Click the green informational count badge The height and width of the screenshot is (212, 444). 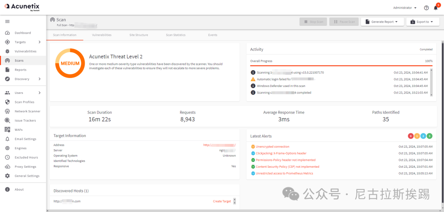[x=430, y=136]
